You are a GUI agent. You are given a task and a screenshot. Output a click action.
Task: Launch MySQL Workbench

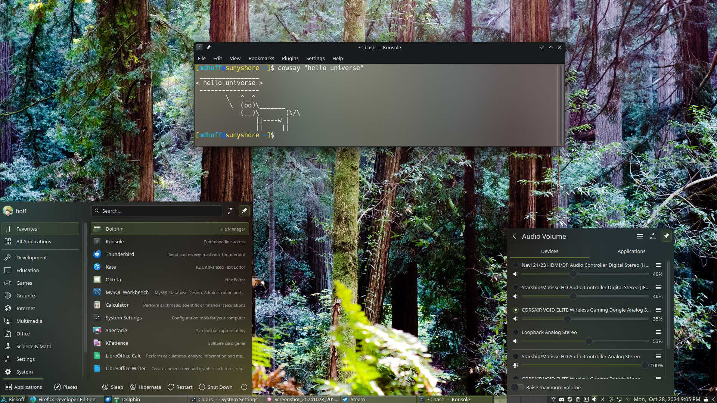point(170,292)
